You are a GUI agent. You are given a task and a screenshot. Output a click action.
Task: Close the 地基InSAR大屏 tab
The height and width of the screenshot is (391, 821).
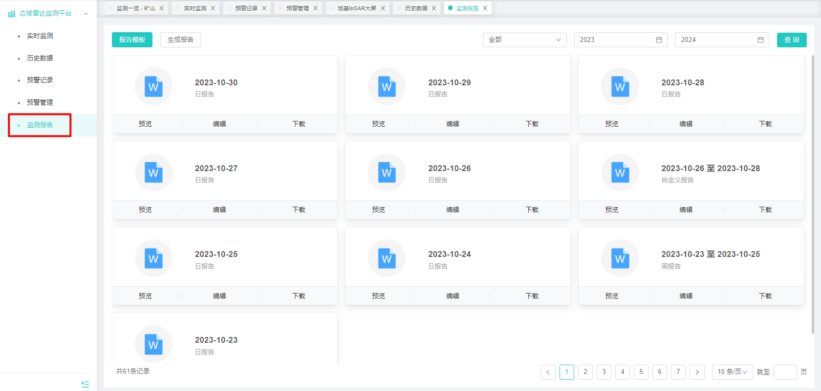tap(383, 8)
